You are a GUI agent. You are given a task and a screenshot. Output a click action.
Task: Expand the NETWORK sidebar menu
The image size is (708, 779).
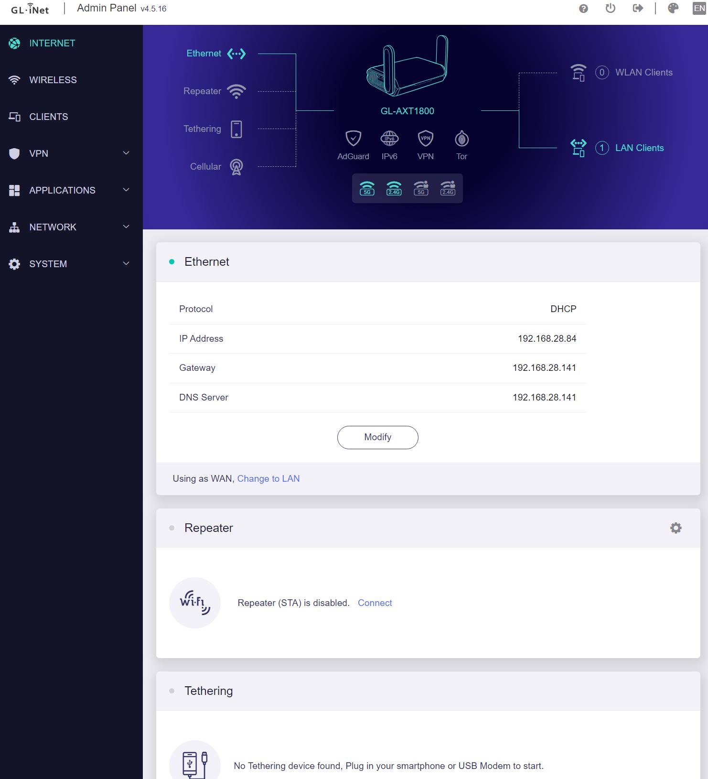(x=71, y=227)
